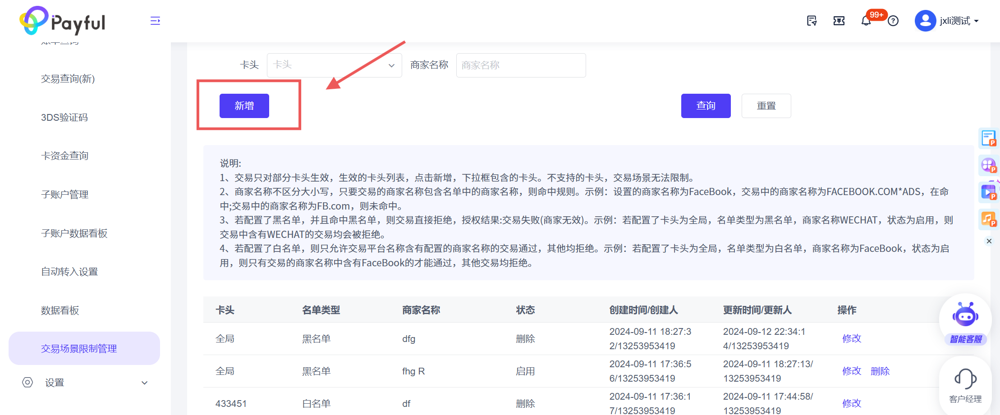The width and height of the screenshot is (1000, 415).
Task: Click the purple four-leaf floating icon
Action: 989,165
